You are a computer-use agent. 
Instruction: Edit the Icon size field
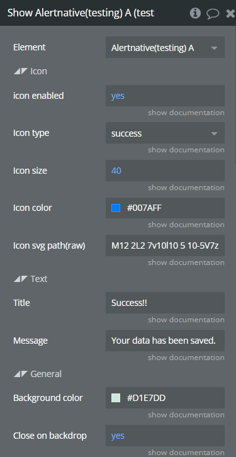click(165, 171)
